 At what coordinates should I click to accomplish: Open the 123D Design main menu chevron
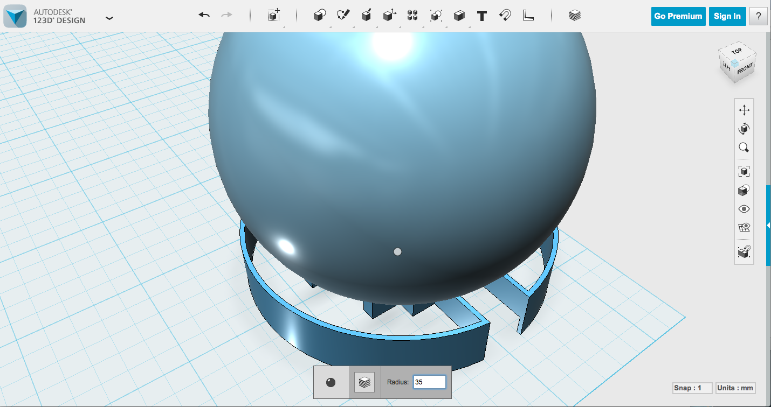pos(109,18)
